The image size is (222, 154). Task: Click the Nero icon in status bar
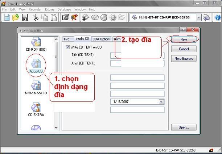211,150
